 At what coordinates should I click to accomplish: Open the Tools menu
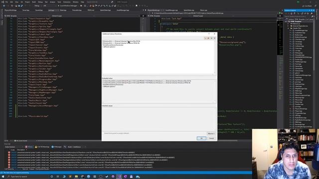tap(59, 2)
